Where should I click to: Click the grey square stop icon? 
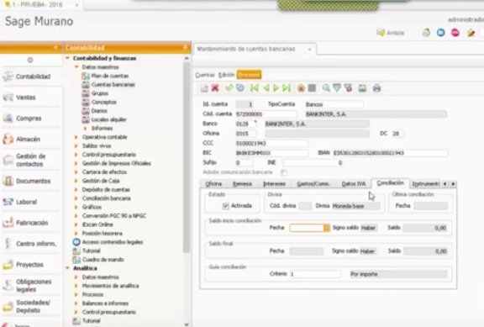[x=312, y=88]
